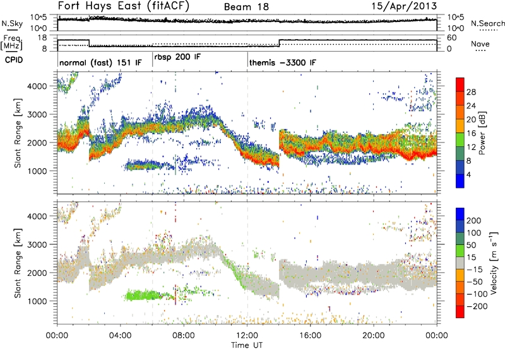The width and height of the screenshot is (505, 349).
Task: Click the '200' value on Velocity colorbar
Action: (473, 220)
